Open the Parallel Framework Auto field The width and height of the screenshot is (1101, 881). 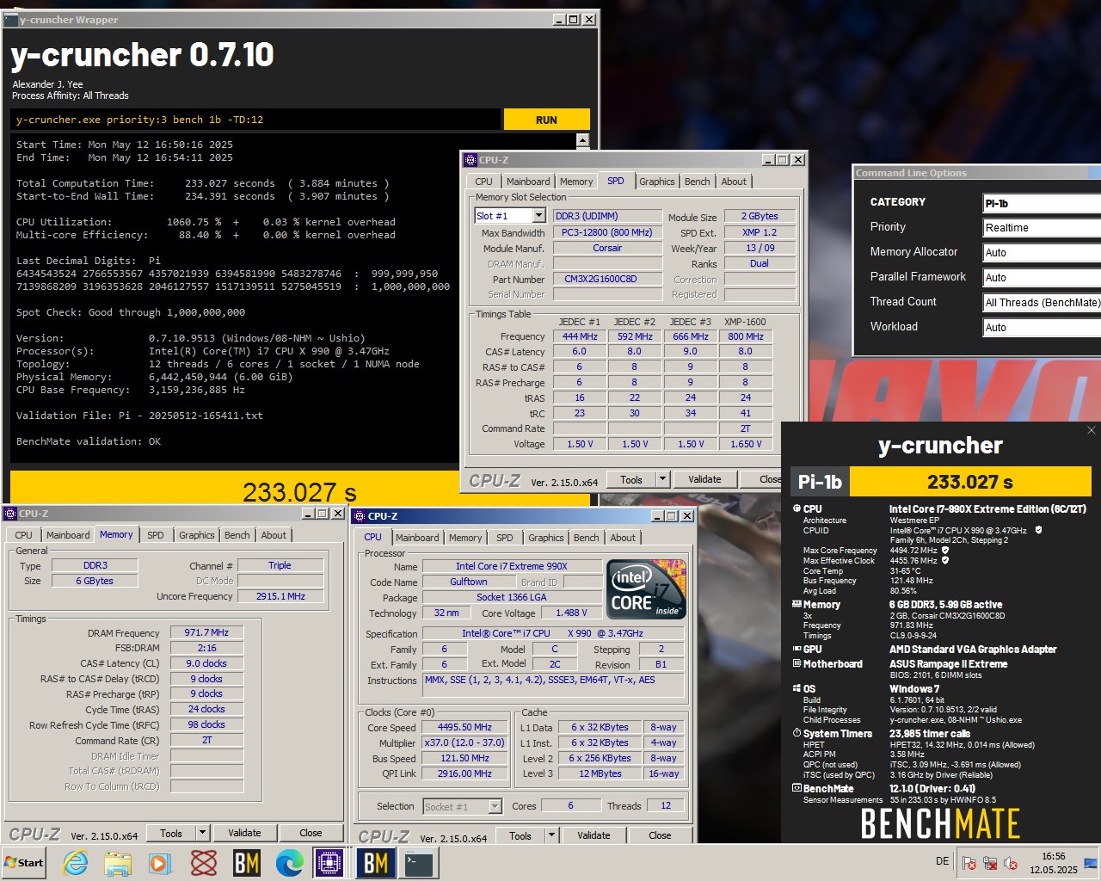tap(1042, 277)
